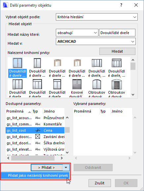Click available parameters horizontal scroll right arrow
This screenshot has height=191, width=144.
pyautogui.click(x=62, y=158)
